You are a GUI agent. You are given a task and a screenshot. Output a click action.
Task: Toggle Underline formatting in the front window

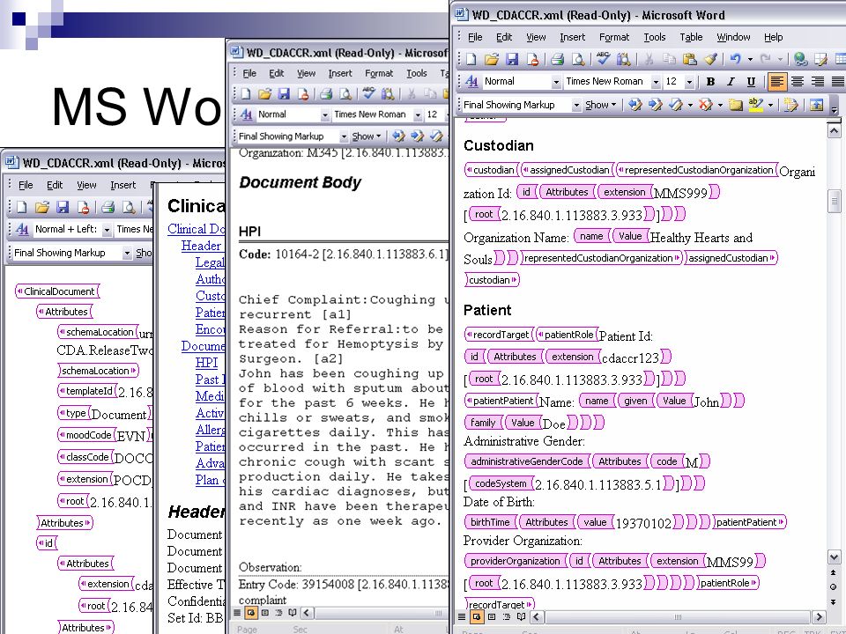[751, 81]
